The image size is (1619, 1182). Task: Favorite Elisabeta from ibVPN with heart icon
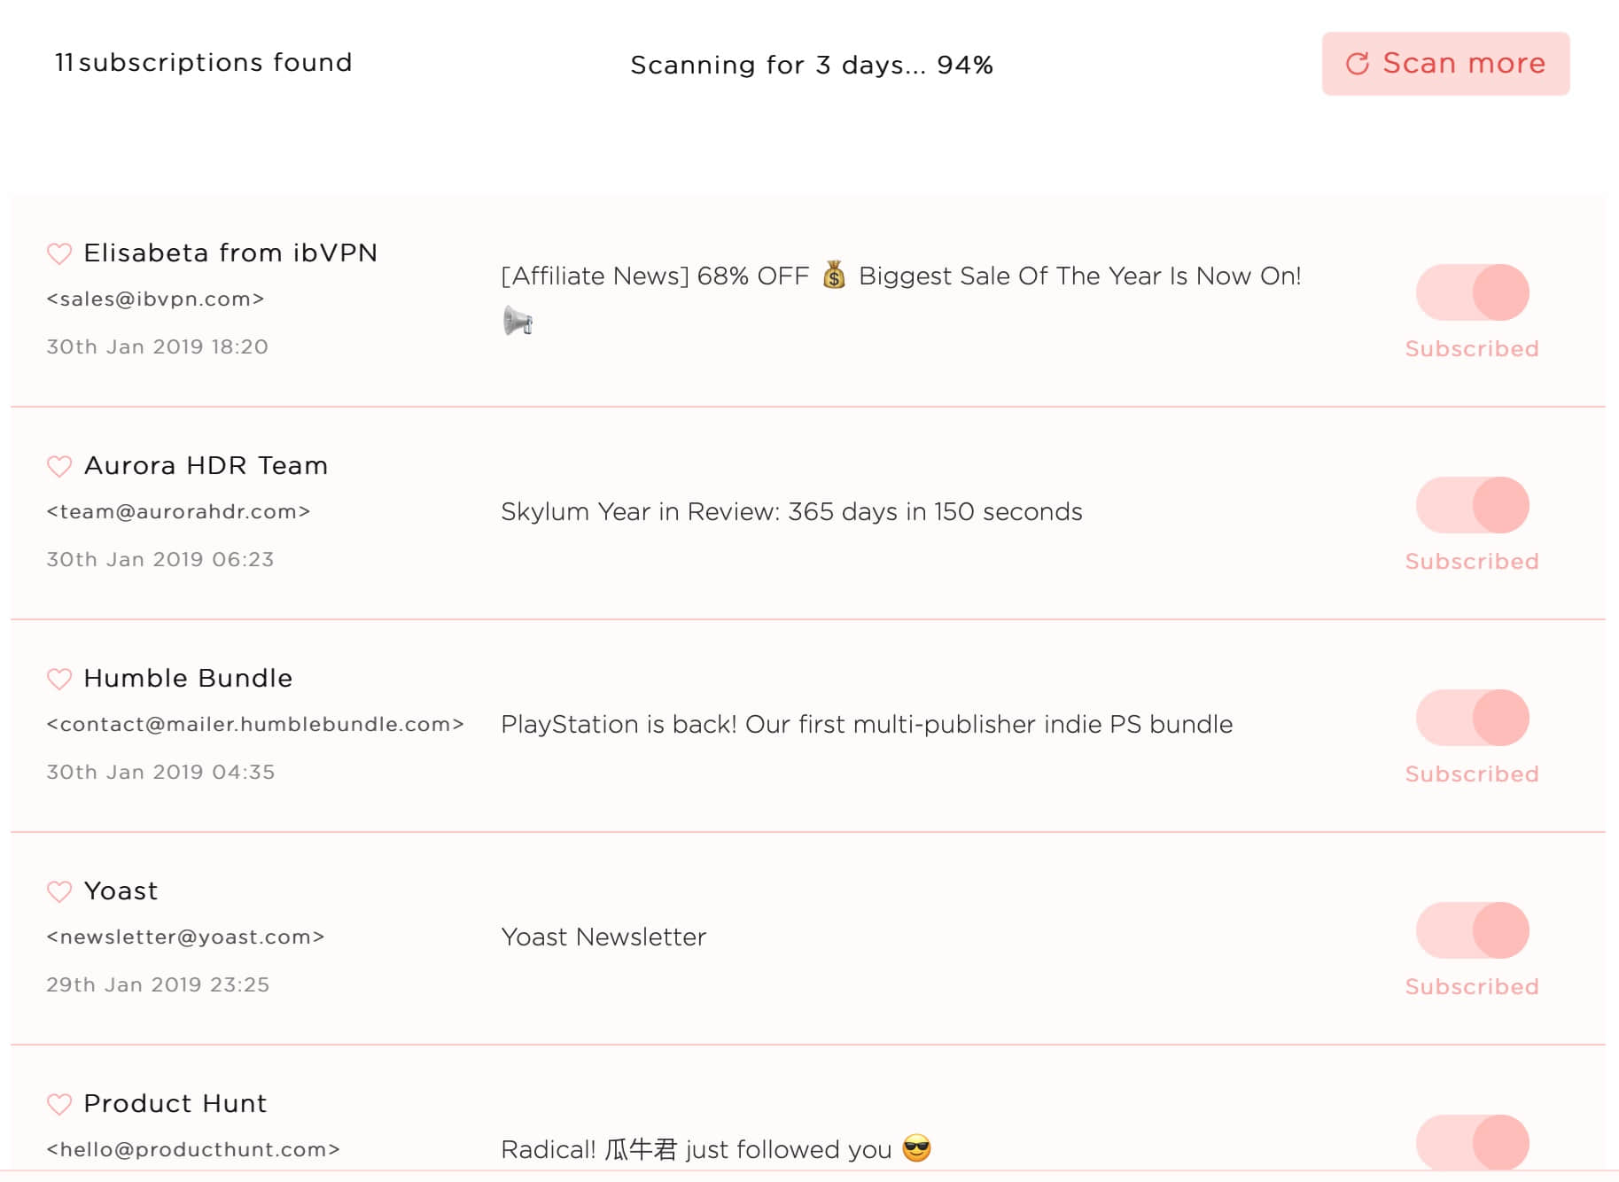(x=59, y=253)
